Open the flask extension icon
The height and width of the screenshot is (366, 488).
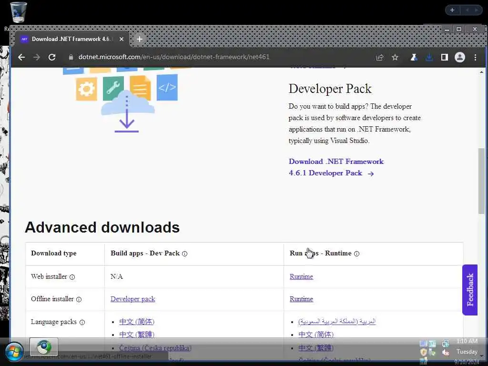[x=414, y=57]
